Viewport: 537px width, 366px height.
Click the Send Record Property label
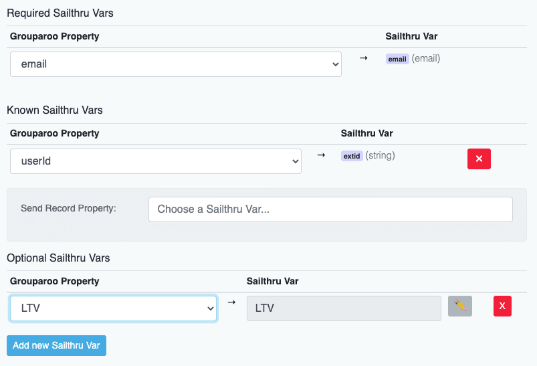click(x=68, y=208)
